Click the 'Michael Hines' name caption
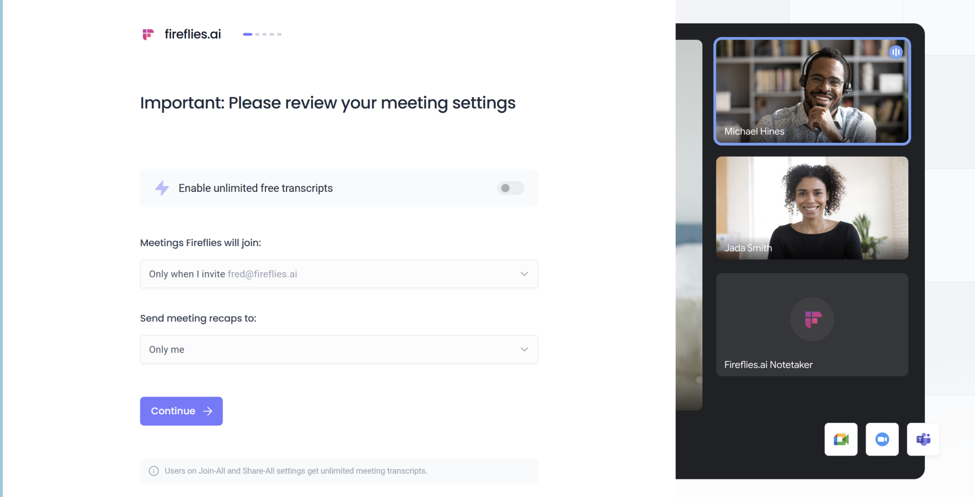 tap(754, 131)
